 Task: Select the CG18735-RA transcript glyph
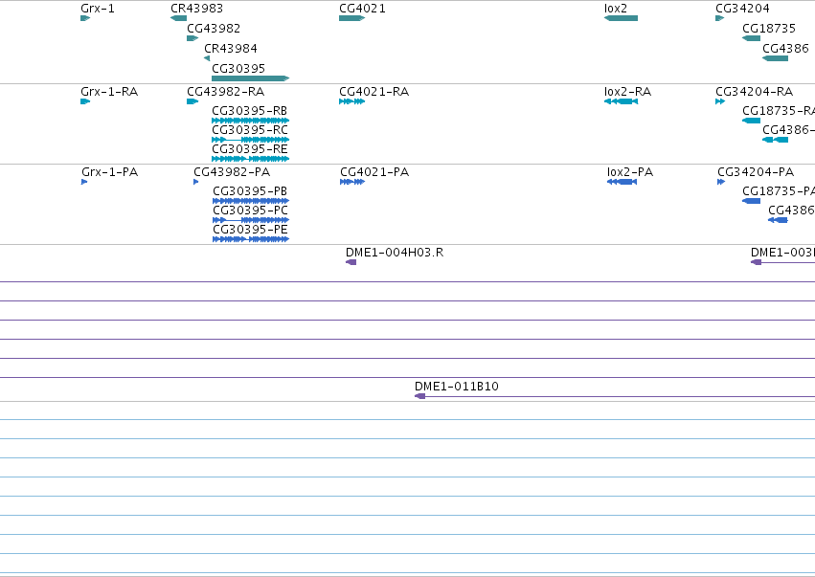(751, 121)
